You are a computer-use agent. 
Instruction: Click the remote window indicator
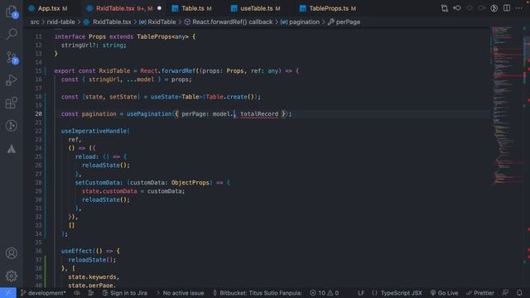click(7, 293)
